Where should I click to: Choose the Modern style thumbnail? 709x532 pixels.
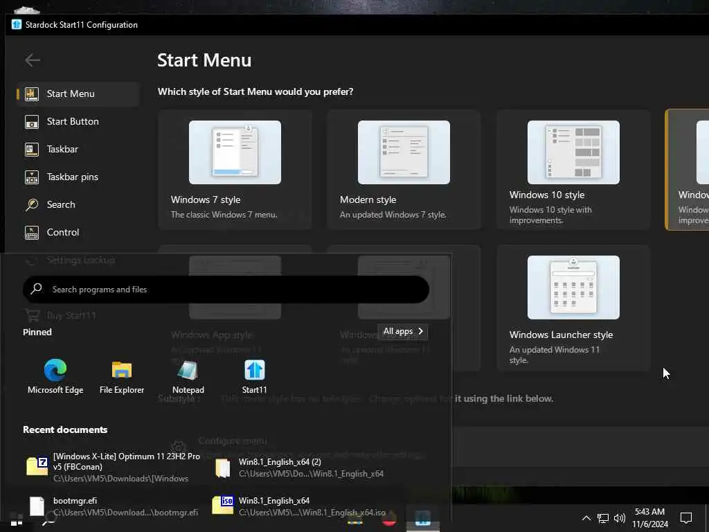(404, 152)
